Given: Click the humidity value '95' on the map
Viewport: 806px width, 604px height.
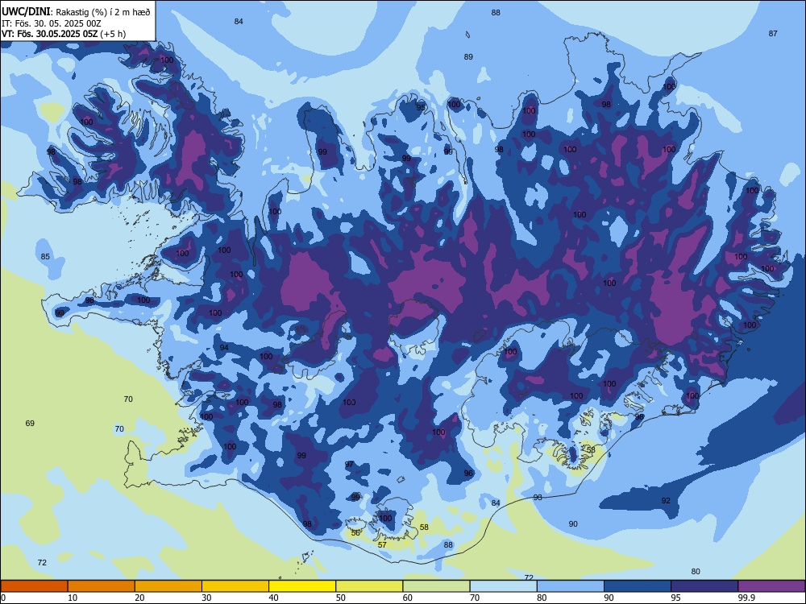Looking at the screenshot, I should pyautogui.click(x=421, y=107).
